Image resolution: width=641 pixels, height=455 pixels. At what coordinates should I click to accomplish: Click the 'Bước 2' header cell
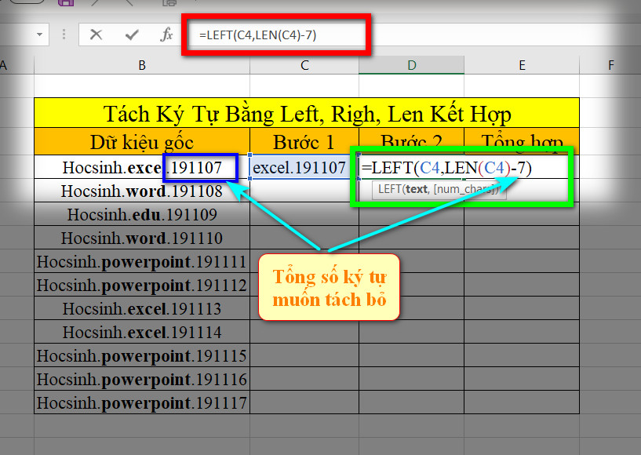pyautogui.click(x=412, y=141)
